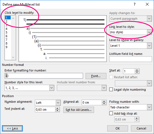154x134 pixels.
Task: Check the Add tab stop at box
Action: (x=111, y=113)
